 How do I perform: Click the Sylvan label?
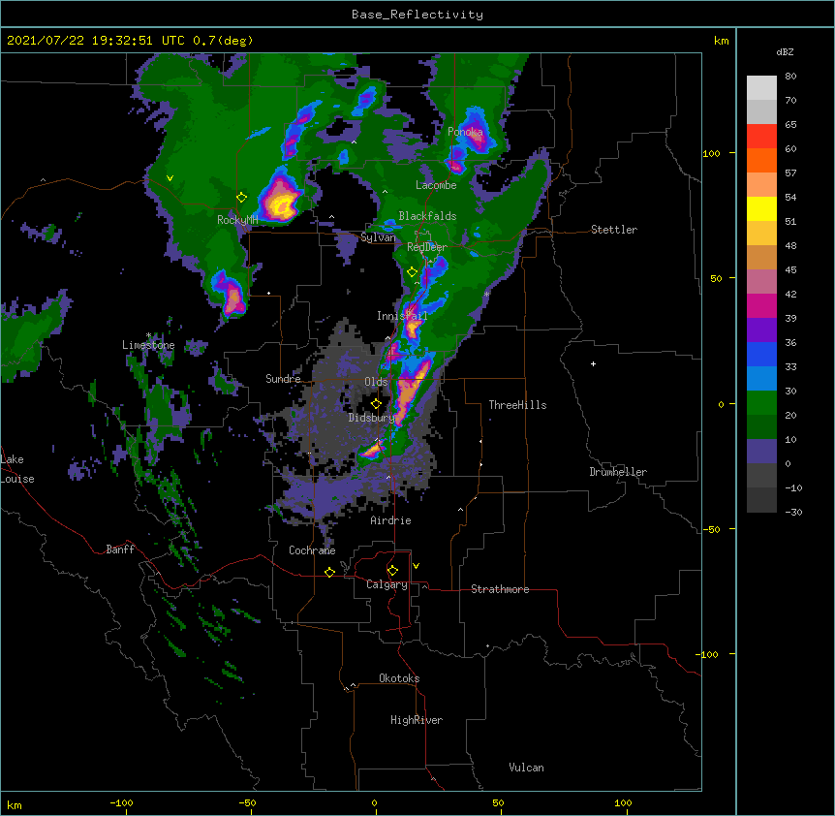(378, 237)
